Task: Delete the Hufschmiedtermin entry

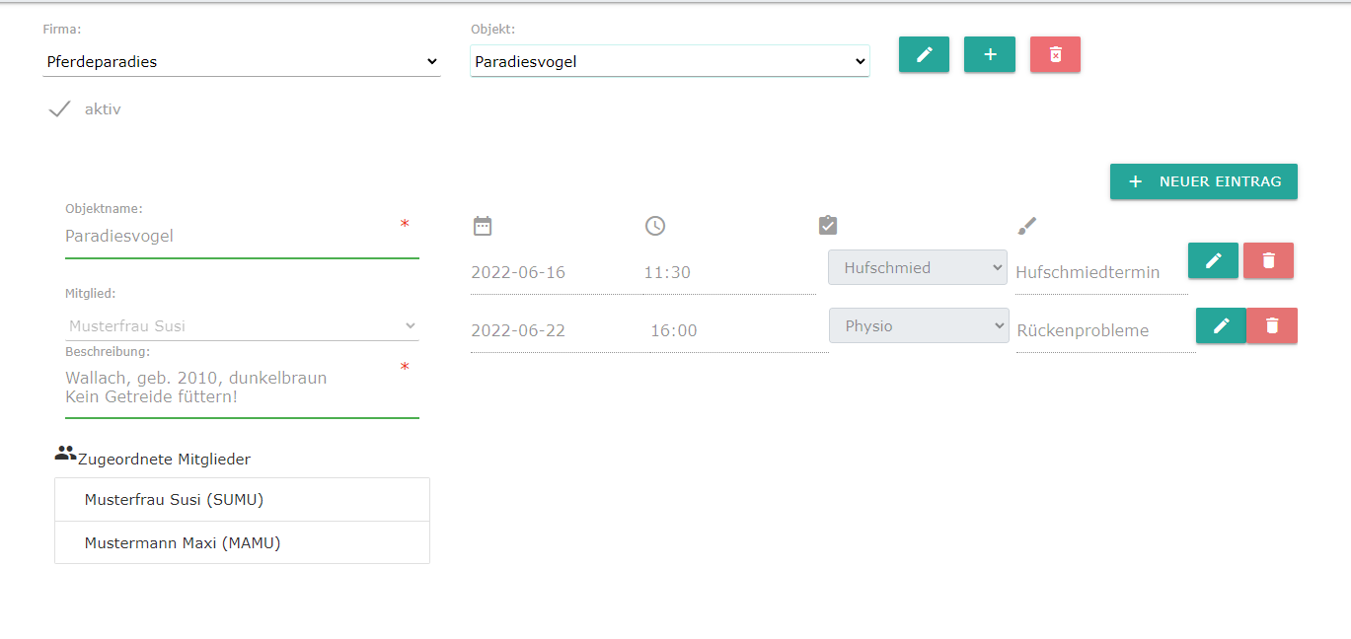Action: tap(1268, 260)
